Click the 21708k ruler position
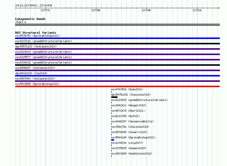Image resolution: width=227 pixels, height=166 pixels. coord(96,10)
